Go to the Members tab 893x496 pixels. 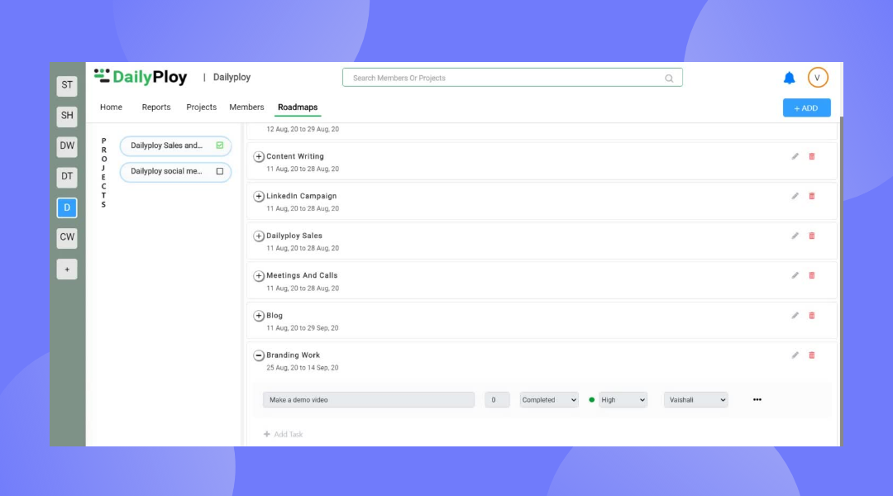[246, 107]
